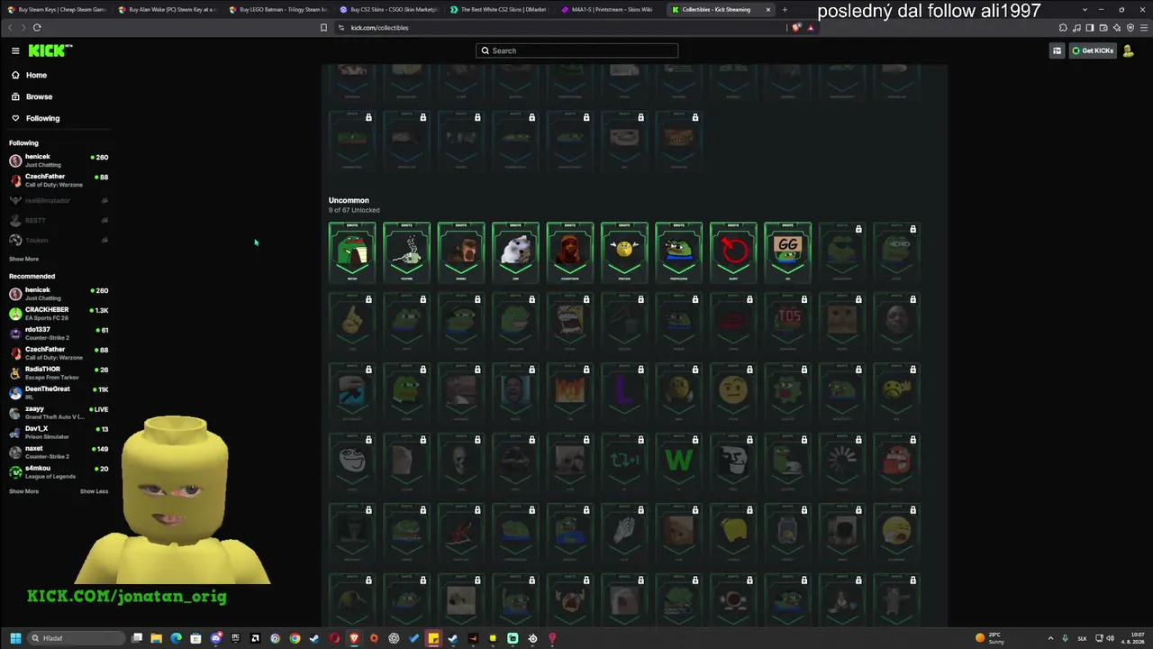Image resolution: width=1153 pixels, height=649 pixels.
Task: Select the locked TOS emote card
Action: pyautogui.click(x=787, y=322)
